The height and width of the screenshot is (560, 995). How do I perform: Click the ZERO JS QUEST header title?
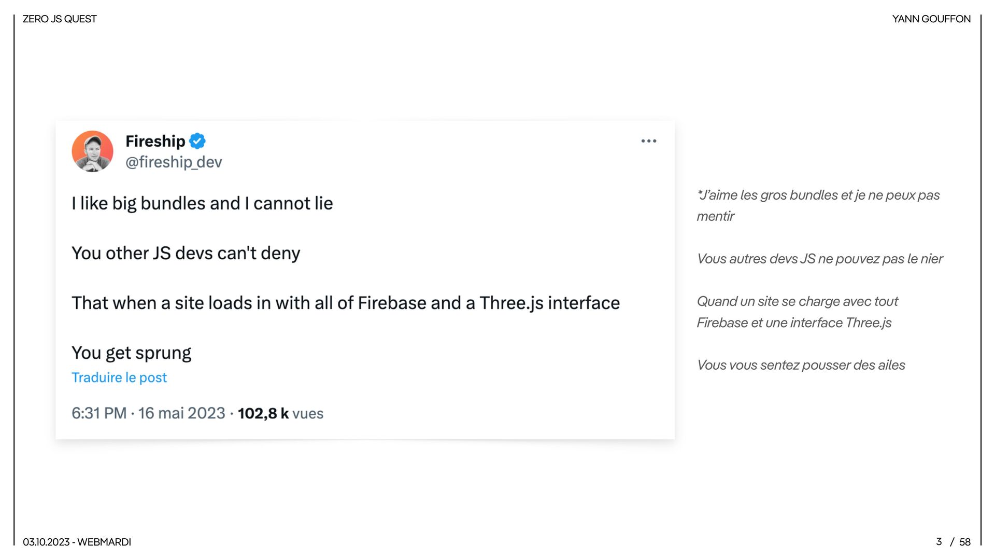coord(60,19)
